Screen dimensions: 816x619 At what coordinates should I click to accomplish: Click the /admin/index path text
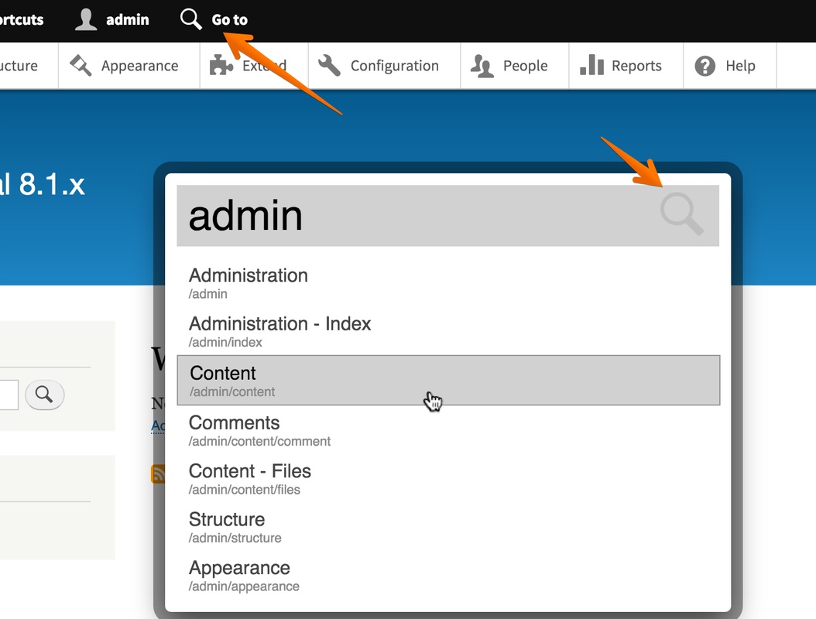click(225, 342)
